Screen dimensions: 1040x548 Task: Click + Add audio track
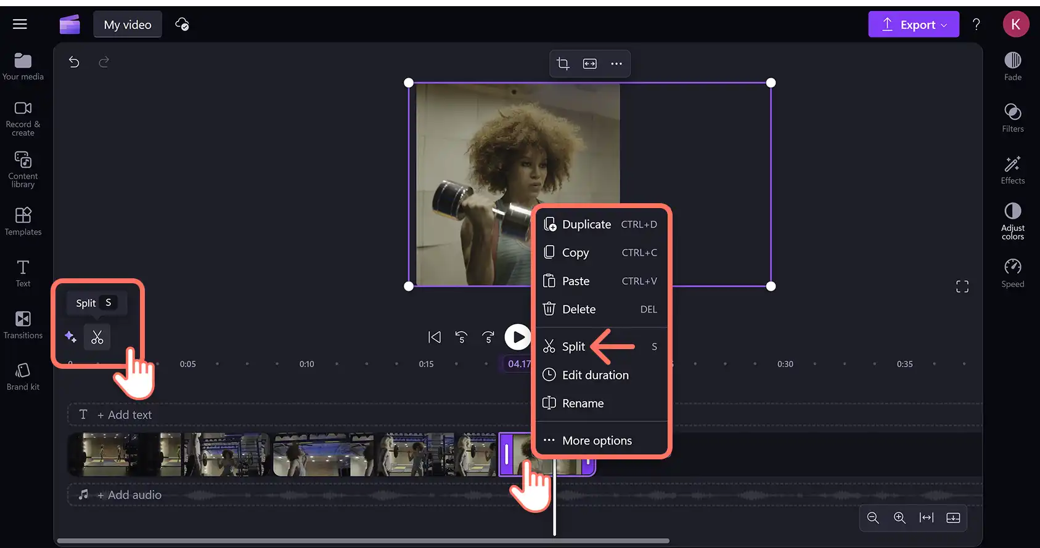point(120,495)
